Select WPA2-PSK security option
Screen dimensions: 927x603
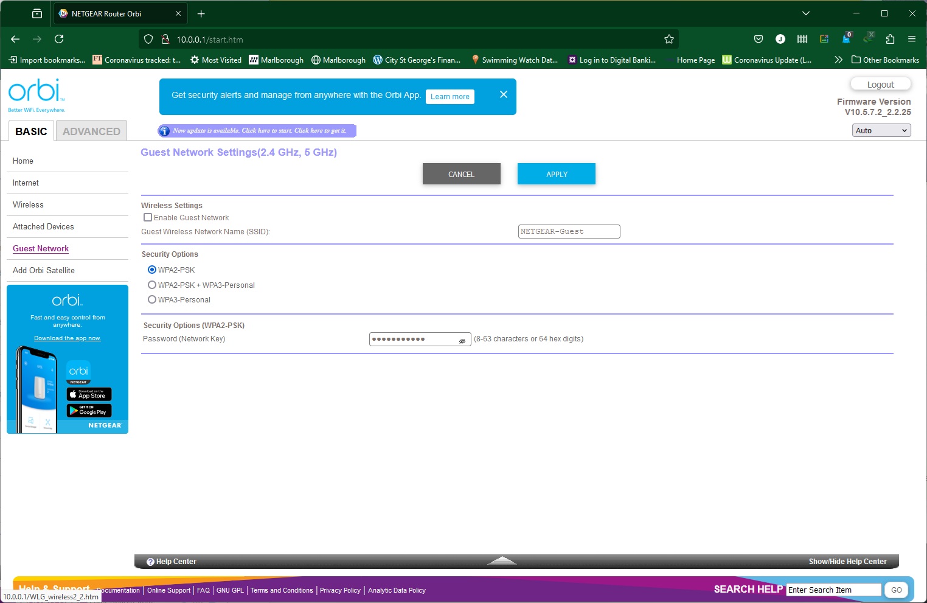pyautogui.click(x=152, y=270)
